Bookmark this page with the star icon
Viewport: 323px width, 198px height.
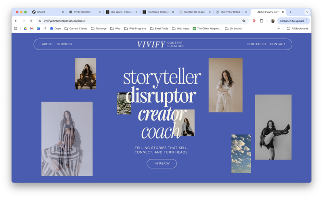(244, 21)
